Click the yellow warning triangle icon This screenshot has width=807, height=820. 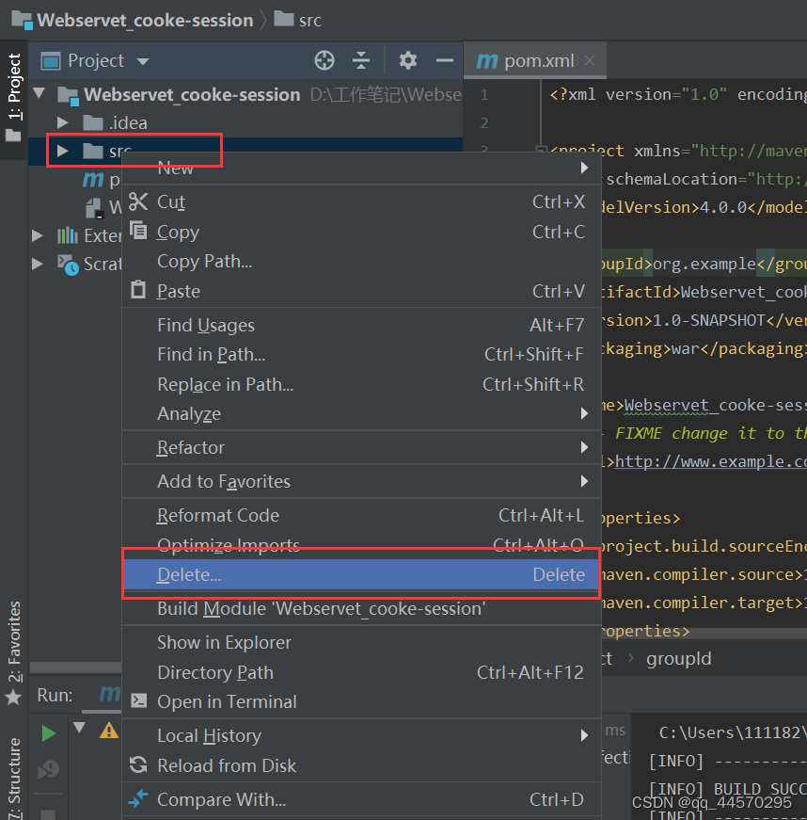click(x=109, y=730)
